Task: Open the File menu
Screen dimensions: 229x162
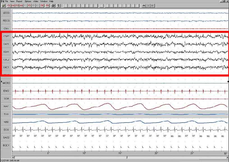Action: pyautogui.click(x=6, y=1)
